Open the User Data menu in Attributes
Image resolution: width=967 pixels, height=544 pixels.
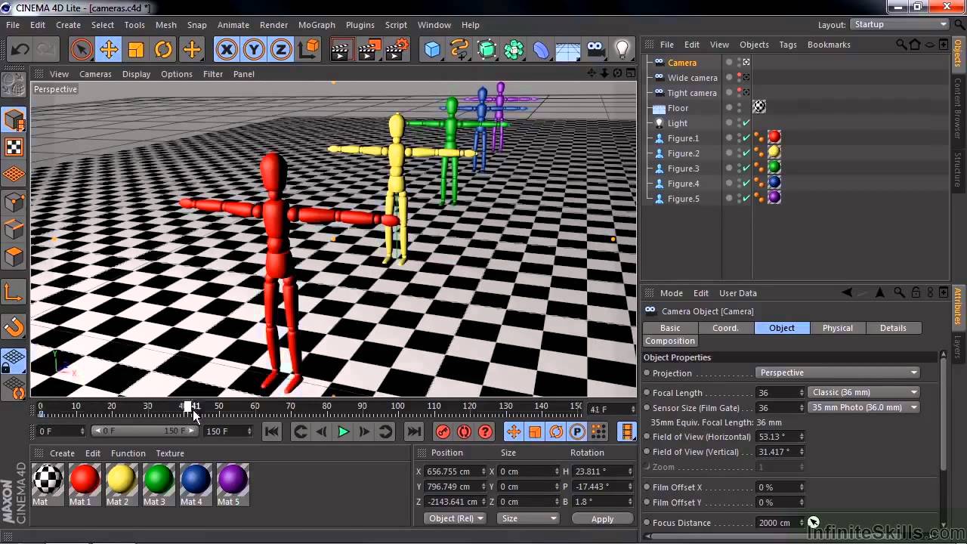(737, 293)
